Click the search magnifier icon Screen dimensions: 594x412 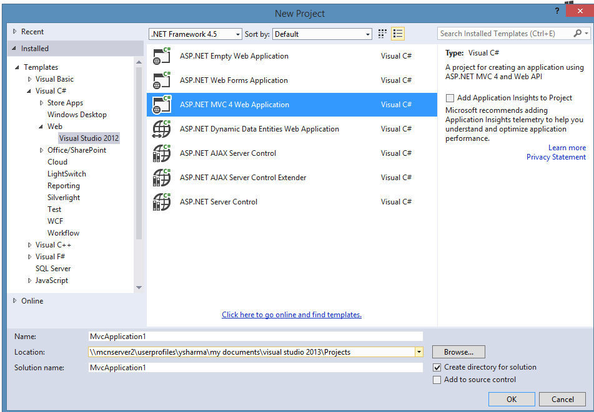coord(577,34)
